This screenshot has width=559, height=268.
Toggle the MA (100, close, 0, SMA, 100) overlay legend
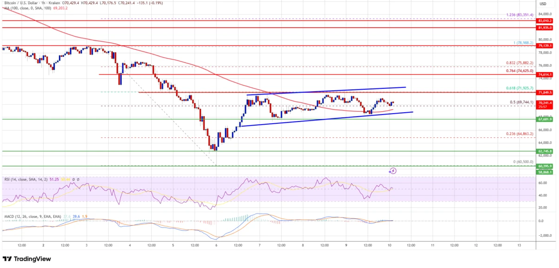pos(27,8)
